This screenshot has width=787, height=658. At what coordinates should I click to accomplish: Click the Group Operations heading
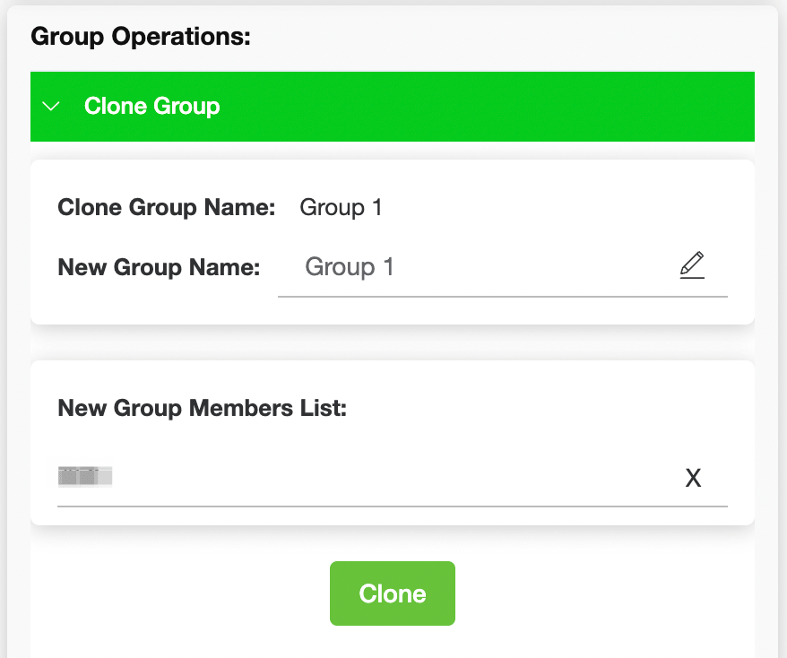click(140, 36)
